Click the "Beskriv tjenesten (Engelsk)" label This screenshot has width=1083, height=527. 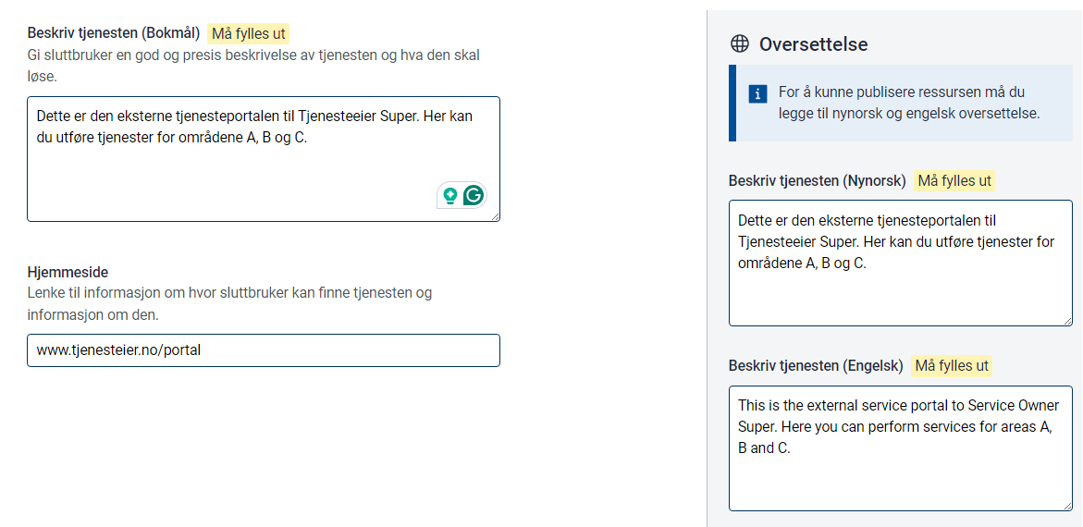(x=816, y=366)
